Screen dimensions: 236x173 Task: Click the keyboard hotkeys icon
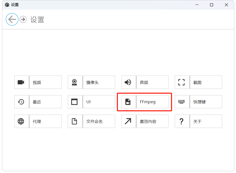181,102
